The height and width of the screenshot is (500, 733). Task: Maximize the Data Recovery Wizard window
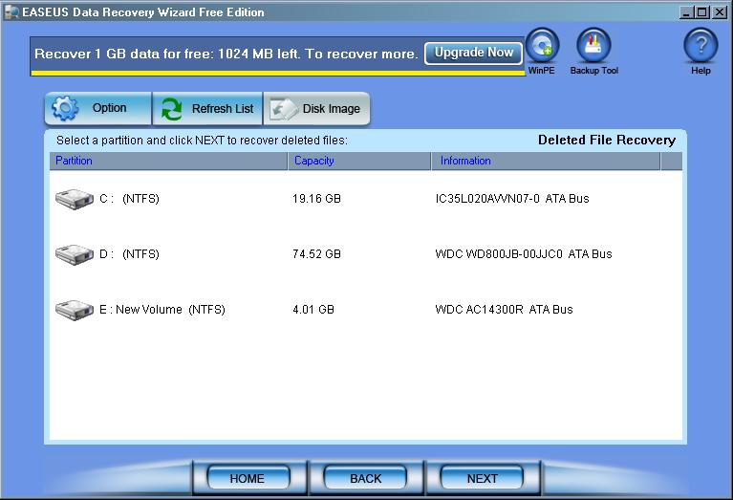(x=701, y=12)
